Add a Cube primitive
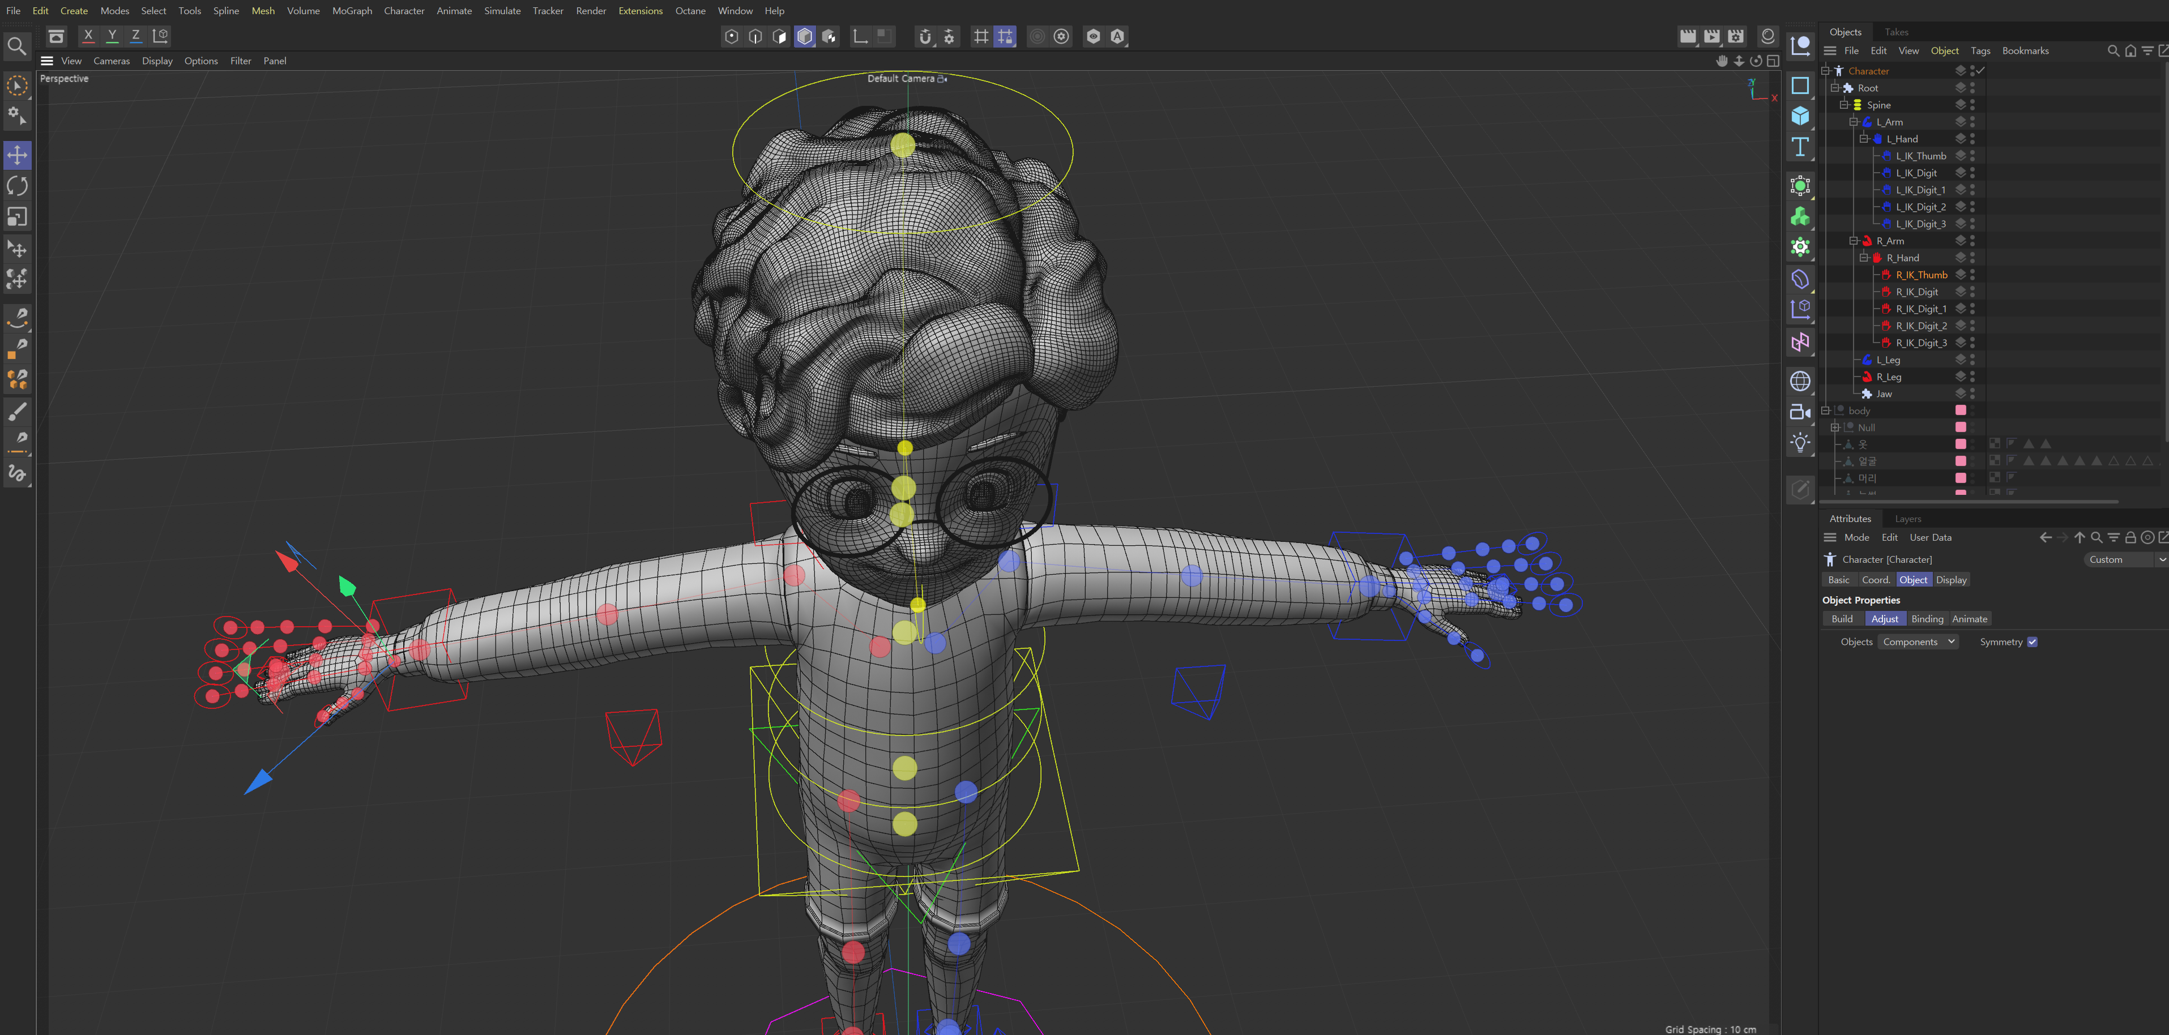The width and height of the screenshot is (2169, 1035). pyautogui.click(x=1800, y=116)
